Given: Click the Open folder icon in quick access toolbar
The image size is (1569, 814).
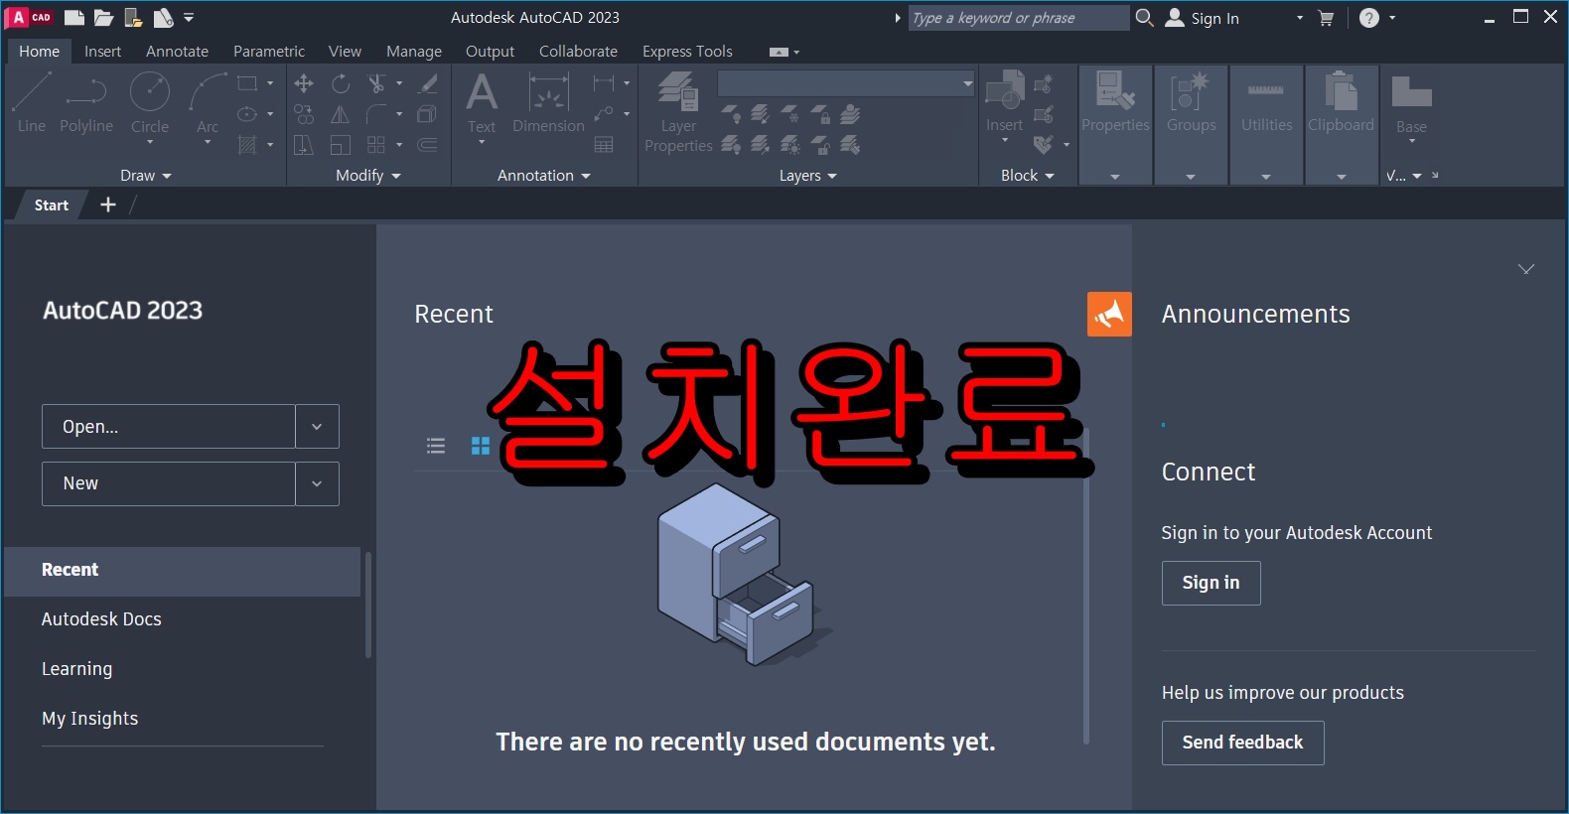Looking at the screenshot, I should point(103,18).
